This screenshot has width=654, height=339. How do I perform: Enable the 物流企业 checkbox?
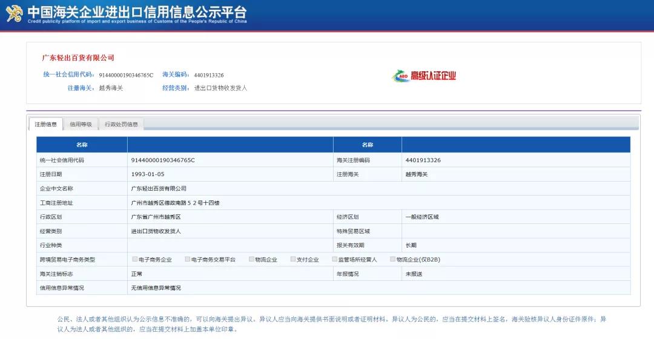(251, 259)
